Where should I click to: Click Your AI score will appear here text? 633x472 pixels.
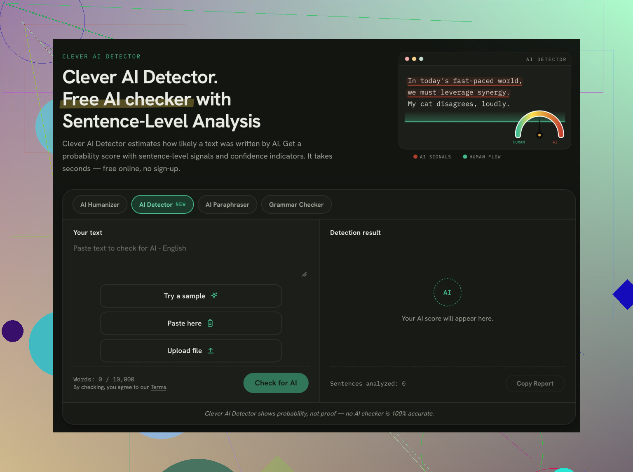[x=447, y=318]
